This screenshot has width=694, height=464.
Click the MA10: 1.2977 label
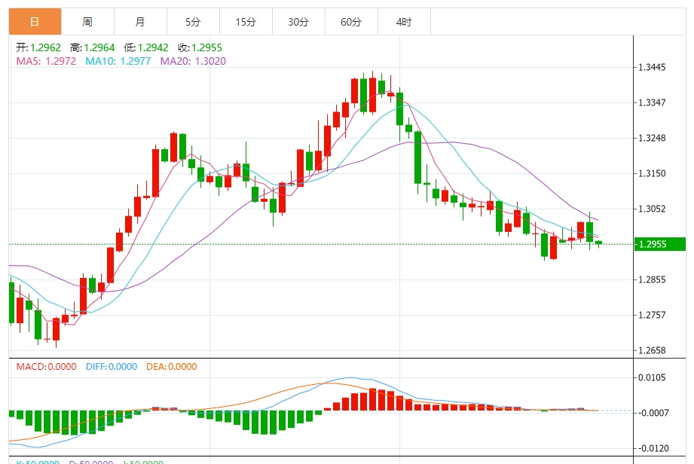118,61
